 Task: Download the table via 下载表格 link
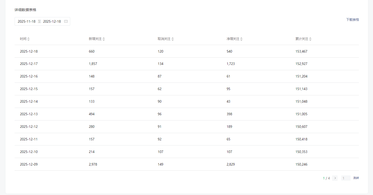(352, 20)
